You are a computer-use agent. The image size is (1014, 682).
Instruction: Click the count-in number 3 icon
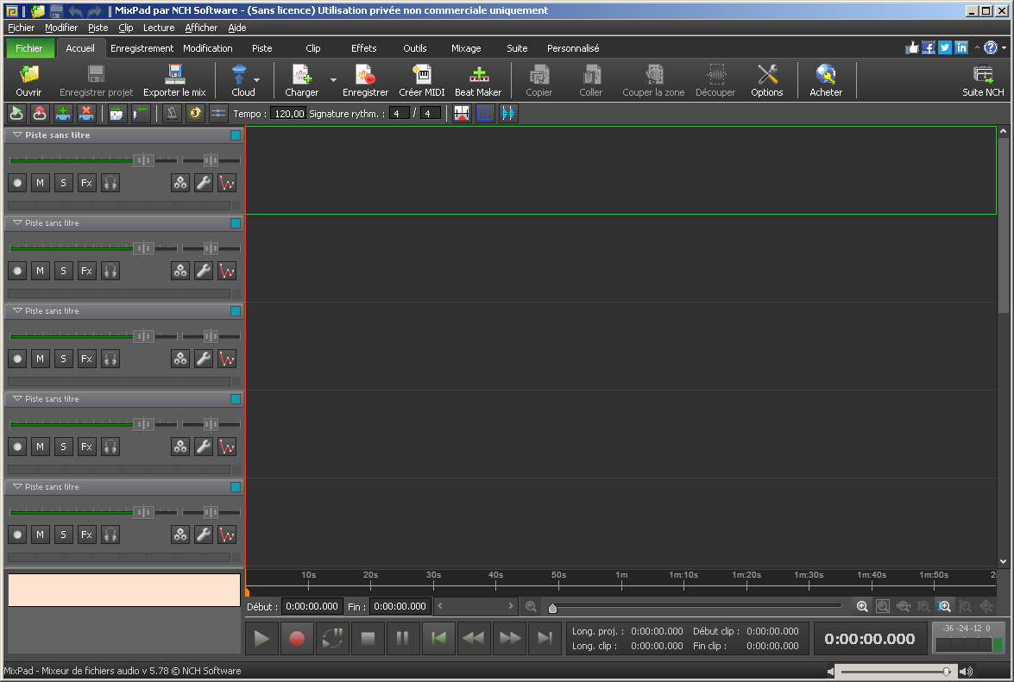click(x=195, y=114)
